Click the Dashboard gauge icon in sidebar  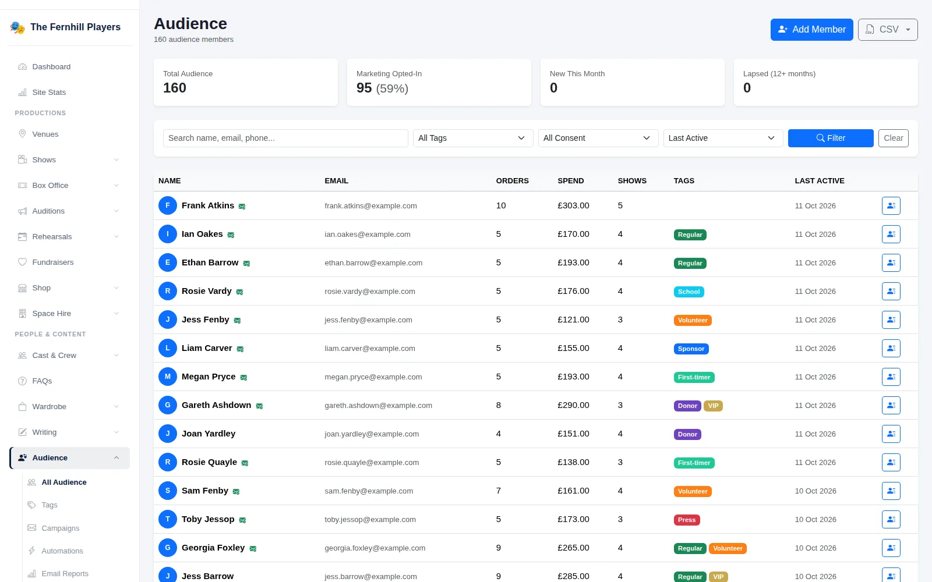pos(22,67)
